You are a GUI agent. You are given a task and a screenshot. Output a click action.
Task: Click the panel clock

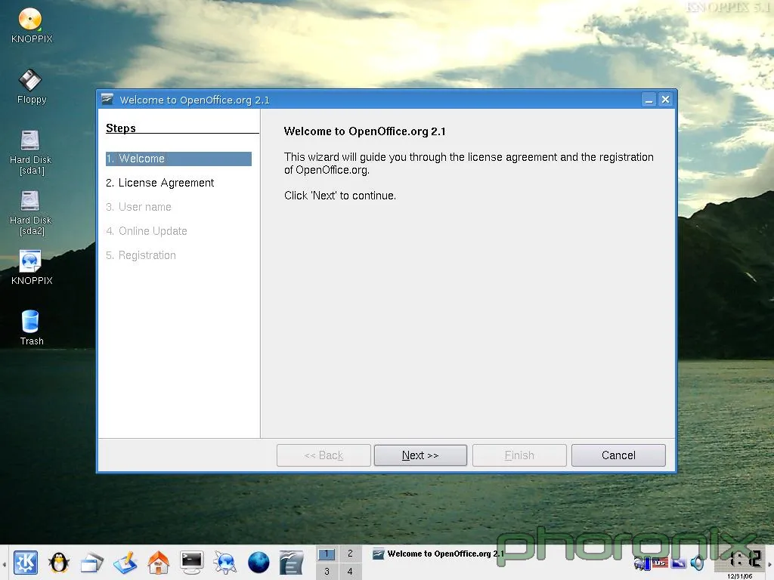[x=741, y=562]
